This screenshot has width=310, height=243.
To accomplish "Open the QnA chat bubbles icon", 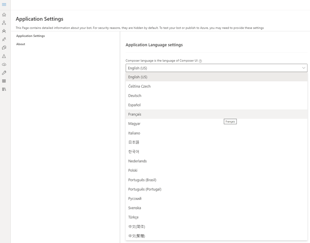I will click(4, 48).
